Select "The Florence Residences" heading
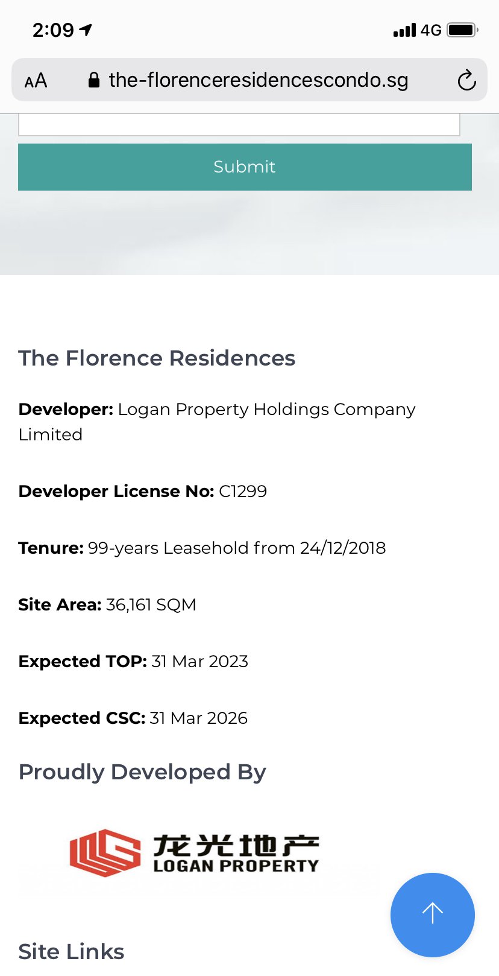499x976 pixels. (157, 358)
